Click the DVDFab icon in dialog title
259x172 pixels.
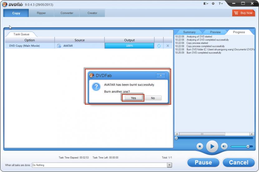pos(91,75)
